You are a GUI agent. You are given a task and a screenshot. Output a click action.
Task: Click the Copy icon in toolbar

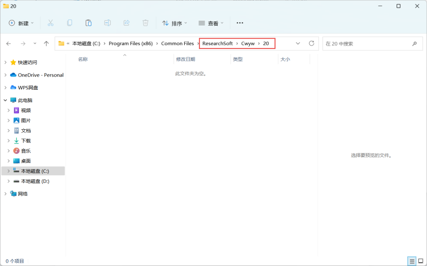[x=69, y=23]
